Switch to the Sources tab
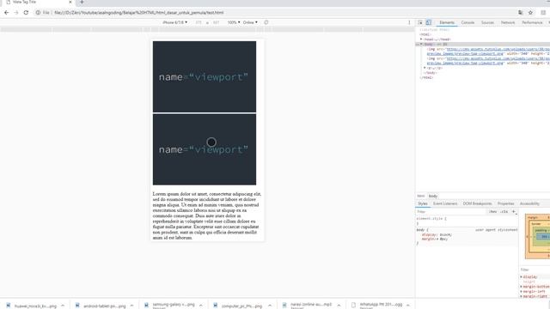Viewport: 550px width, 309px height. click(487, 22)
